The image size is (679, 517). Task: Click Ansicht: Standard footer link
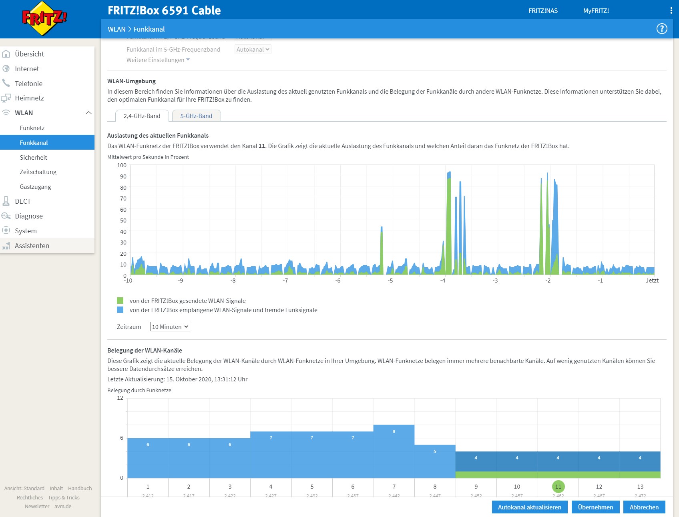(x=24, y=488)
